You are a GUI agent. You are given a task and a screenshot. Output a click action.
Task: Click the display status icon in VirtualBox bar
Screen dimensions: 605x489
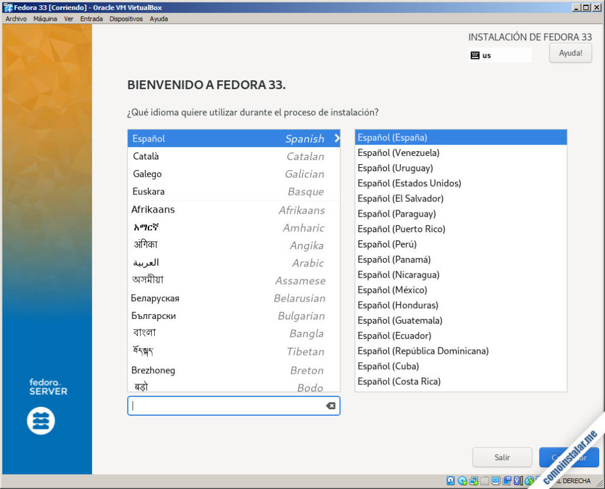(495, 480)
